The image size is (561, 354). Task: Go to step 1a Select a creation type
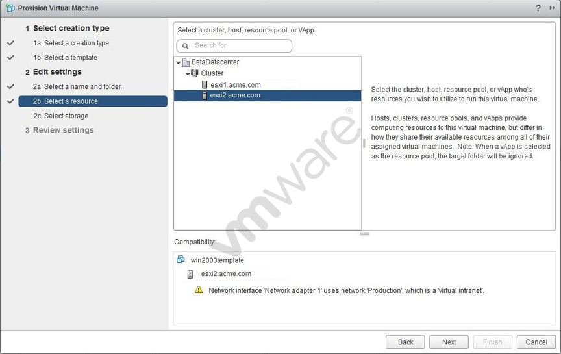click(71, 43)
